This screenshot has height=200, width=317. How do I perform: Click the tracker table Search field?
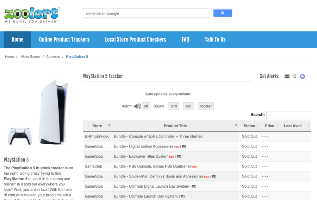(x=288, y=115)
